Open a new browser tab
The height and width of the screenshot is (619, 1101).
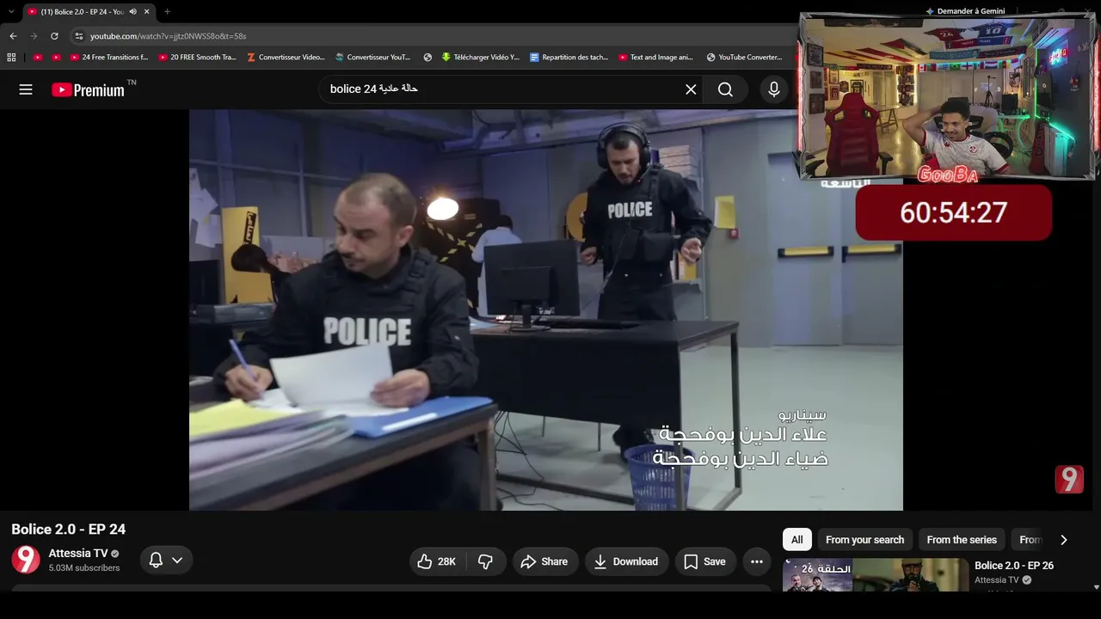pos(167,12)
